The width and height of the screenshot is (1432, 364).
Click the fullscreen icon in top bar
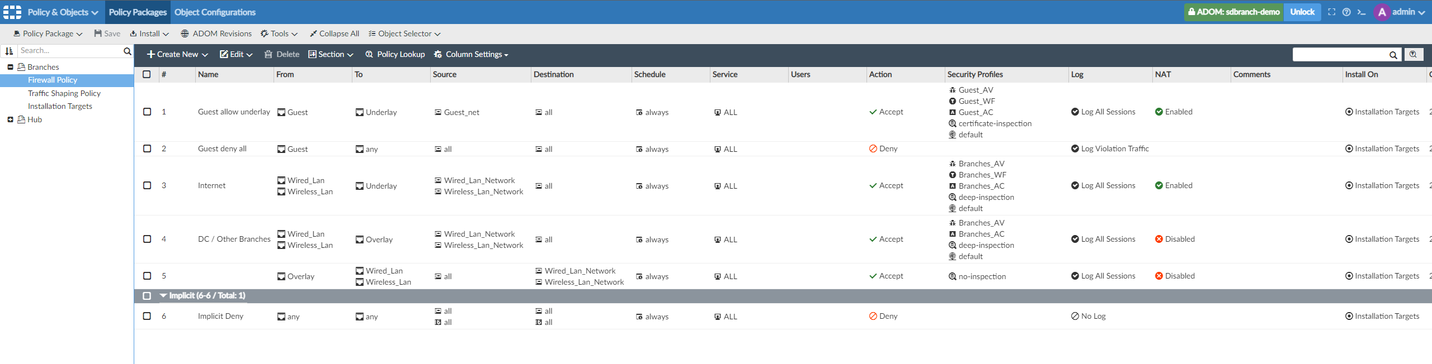click(x=1331, y=12)
